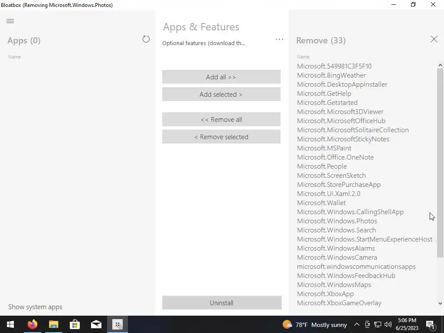The image size is (444, 333).
Task: Select Microsoft.MicrosoftStickyNotes entry
Action: click(x=343, y=139)
